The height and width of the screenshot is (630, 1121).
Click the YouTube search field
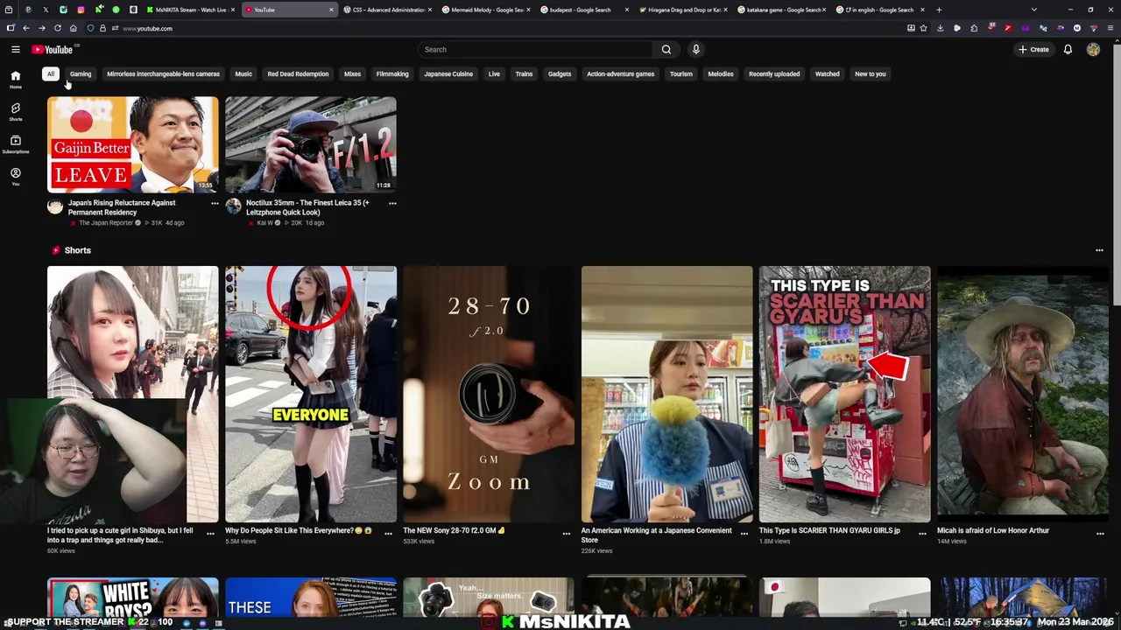pyautogui.click(x=534, y=50)
